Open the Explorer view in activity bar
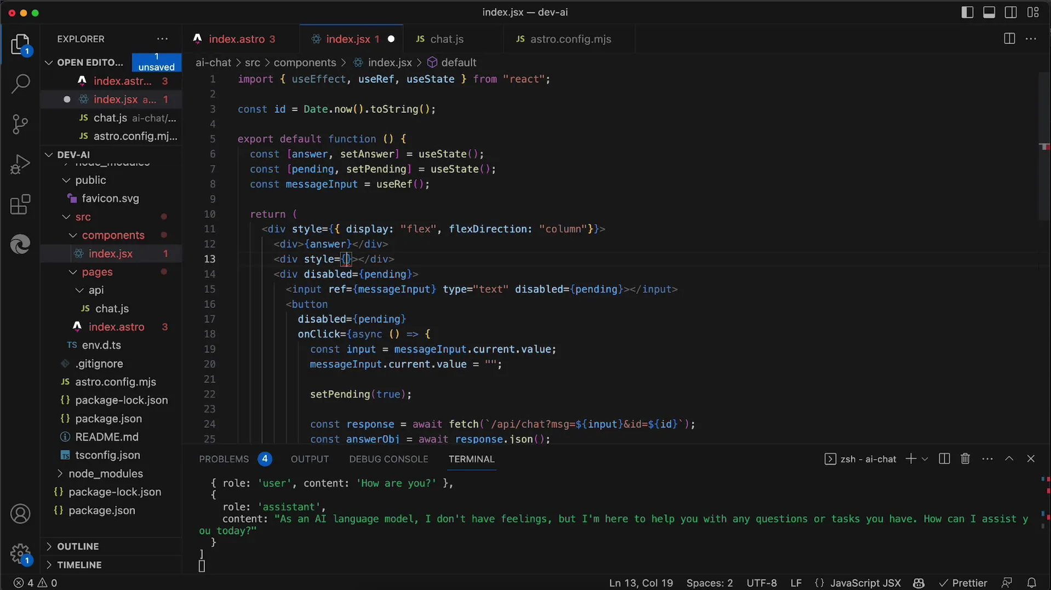The height and width of the screenshot is (590, 1051). [21, 44]
